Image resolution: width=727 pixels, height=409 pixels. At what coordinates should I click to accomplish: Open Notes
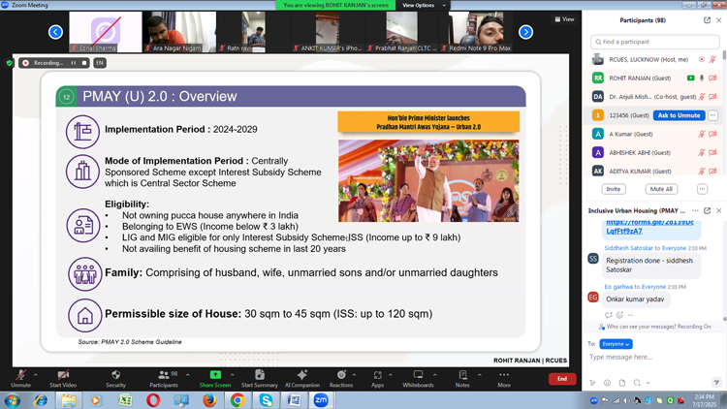click(462, 378)
